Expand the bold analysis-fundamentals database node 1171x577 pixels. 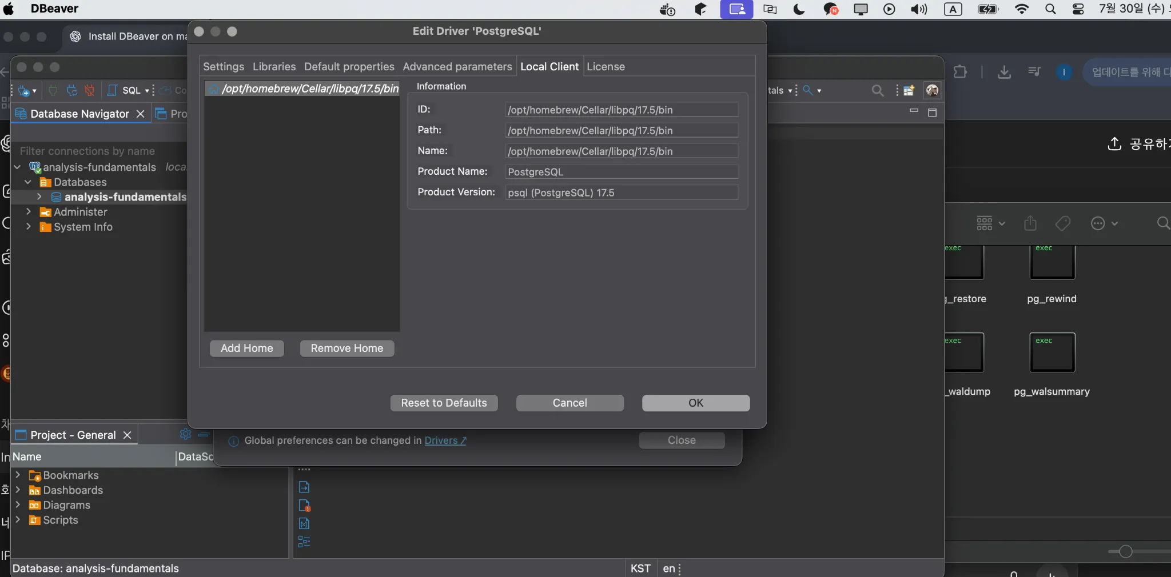pyautogui.click(x=39, y=197)
